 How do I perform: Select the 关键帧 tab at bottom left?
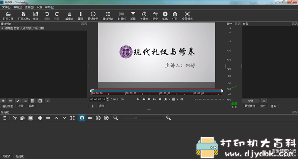pyautogui.click(x=6, y=156)
